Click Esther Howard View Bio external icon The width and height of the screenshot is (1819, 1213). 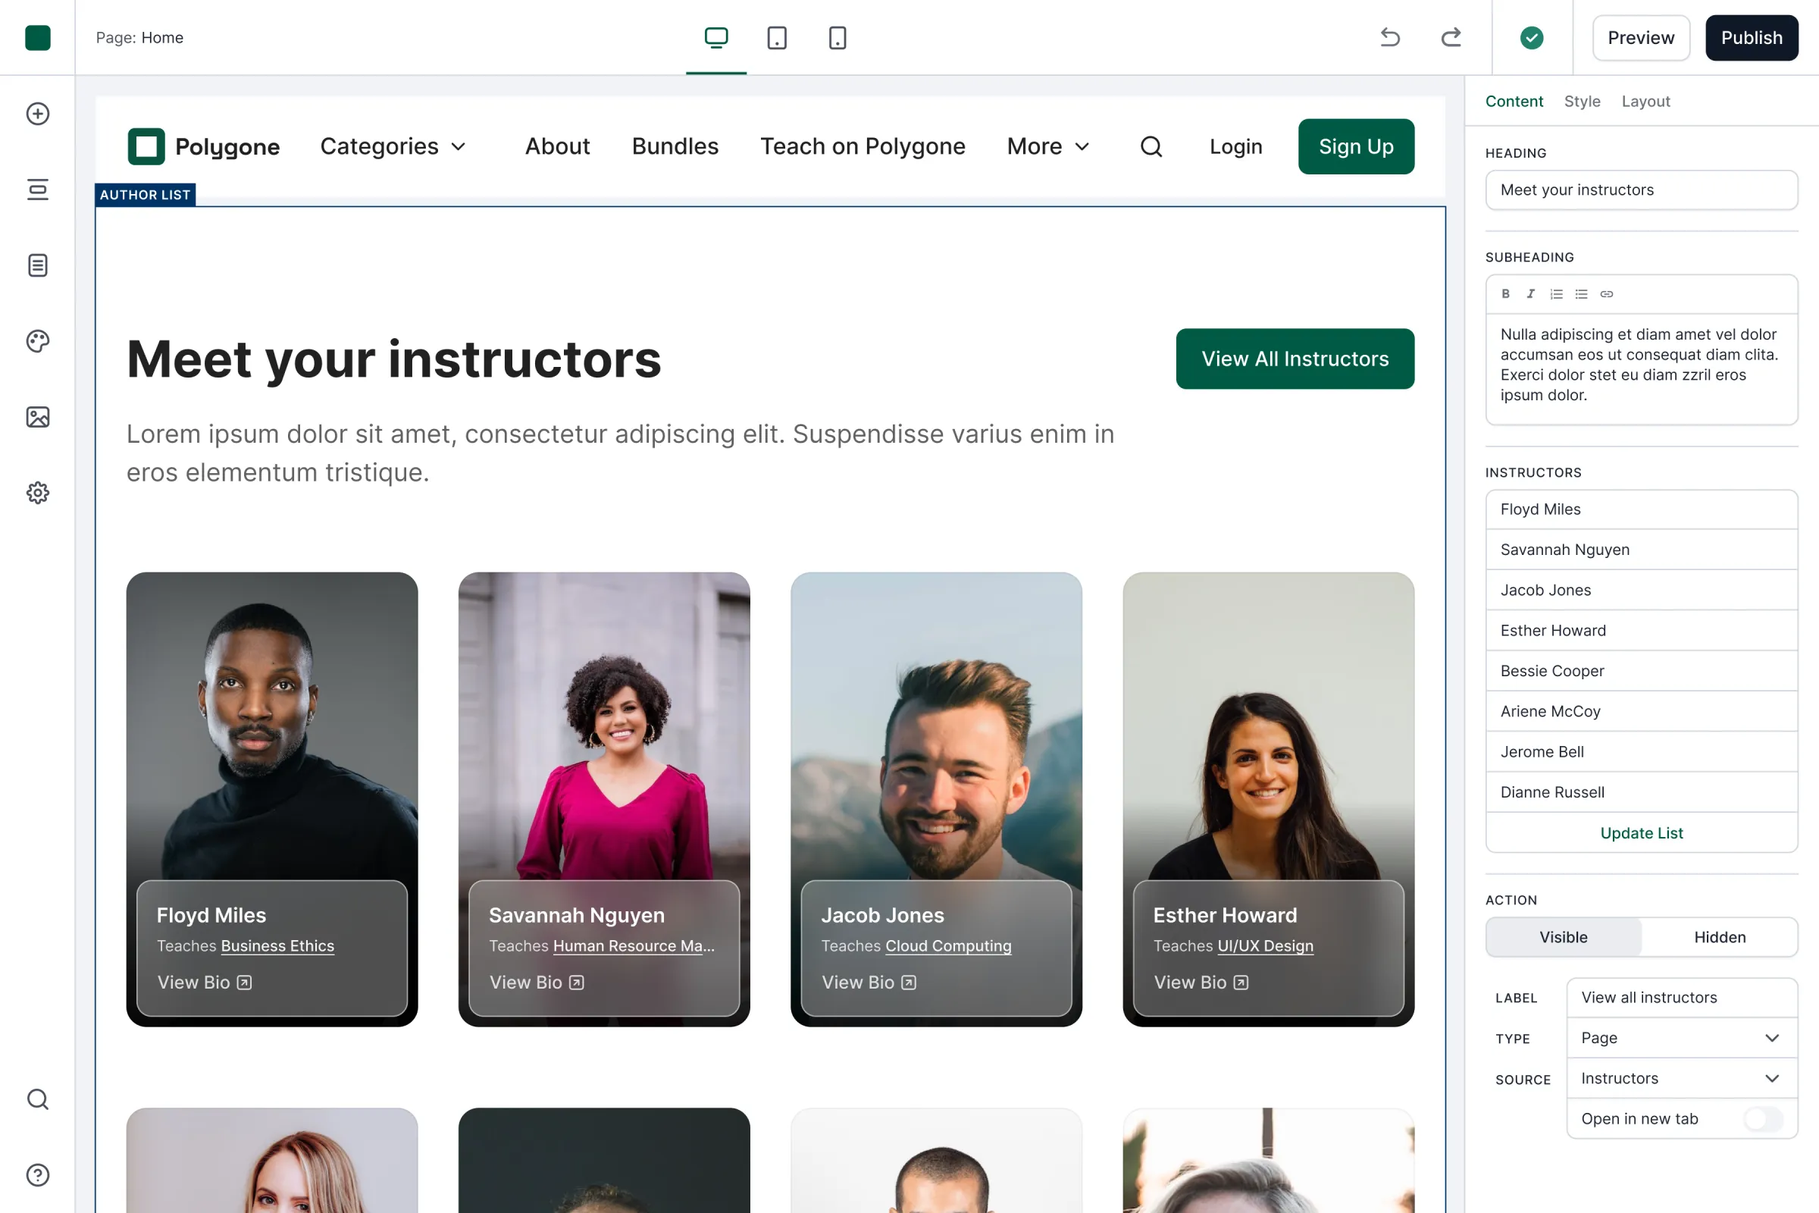click(x=1241, y=983)
